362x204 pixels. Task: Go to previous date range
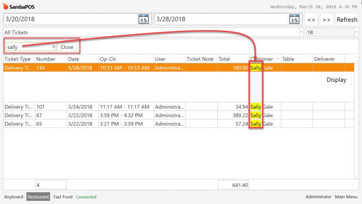pyautogui.click(x=311, y=20)
